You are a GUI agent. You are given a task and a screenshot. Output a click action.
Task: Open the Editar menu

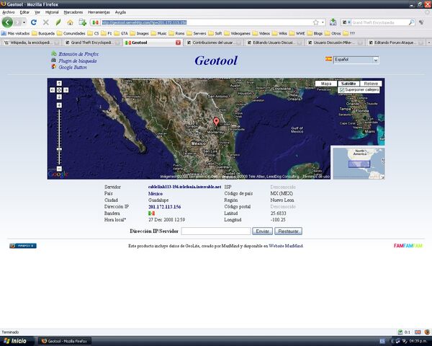click(24, 12)
